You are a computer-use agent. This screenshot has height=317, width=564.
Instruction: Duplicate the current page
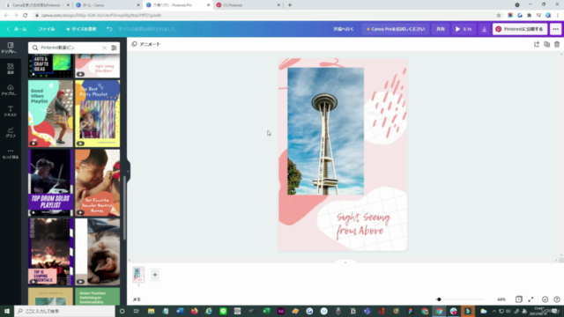pos(546,44)
